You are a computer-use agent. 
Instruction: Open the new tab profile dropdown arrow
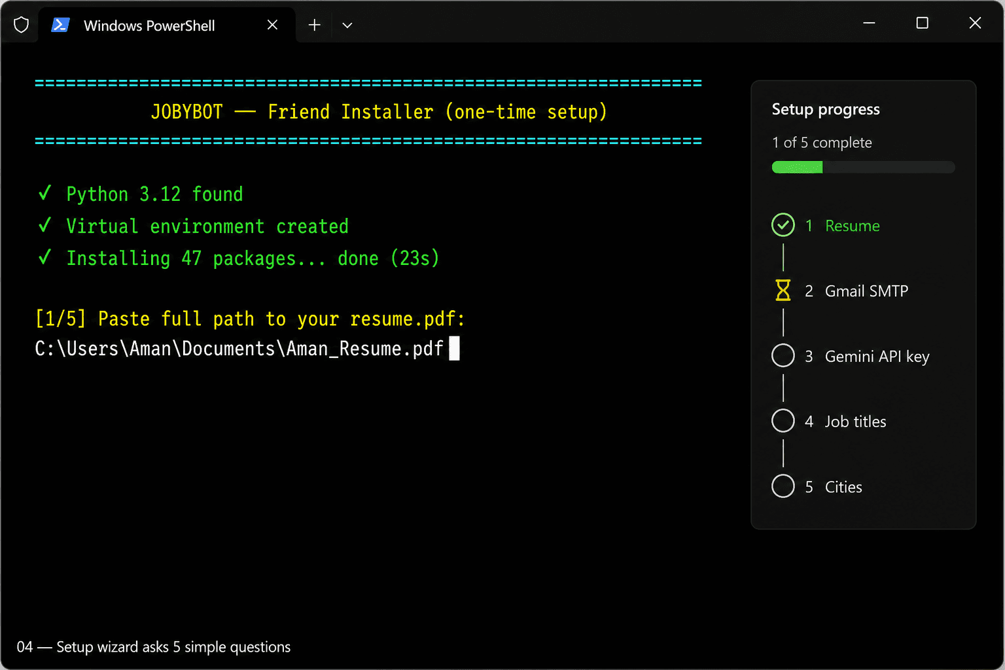(347, 26)
